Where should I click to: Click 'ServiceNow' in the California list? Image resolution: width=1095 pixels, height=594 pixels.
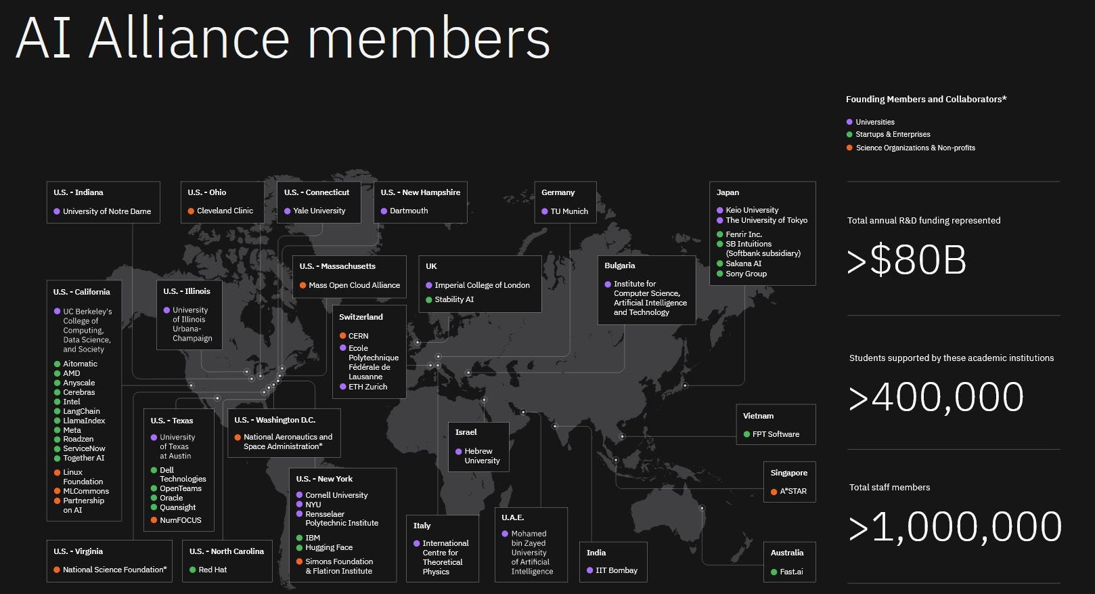point(85,448)
